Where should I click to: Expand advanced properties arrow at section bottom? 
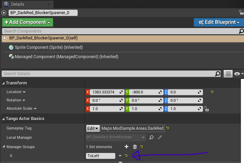coord(120,162)
